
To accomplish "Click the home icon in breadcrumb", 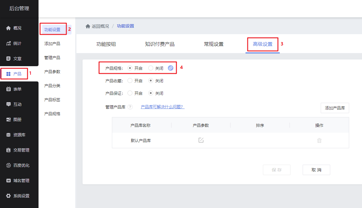I will [x=88, y=26].
